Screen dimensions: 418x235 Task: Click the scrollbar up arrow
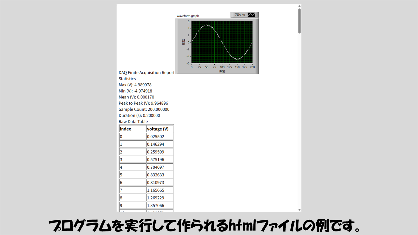(x=300, y=6)
